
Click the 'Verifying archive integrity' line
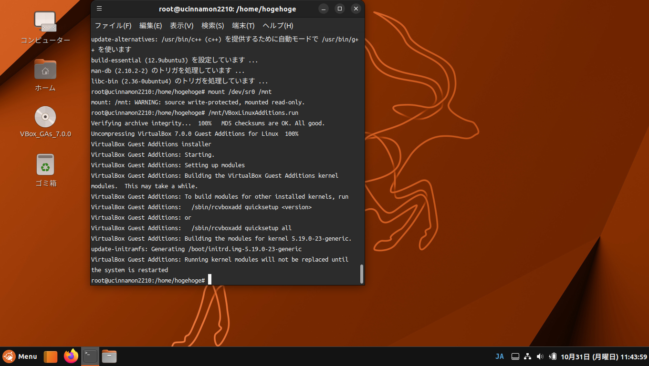[208, 123]
